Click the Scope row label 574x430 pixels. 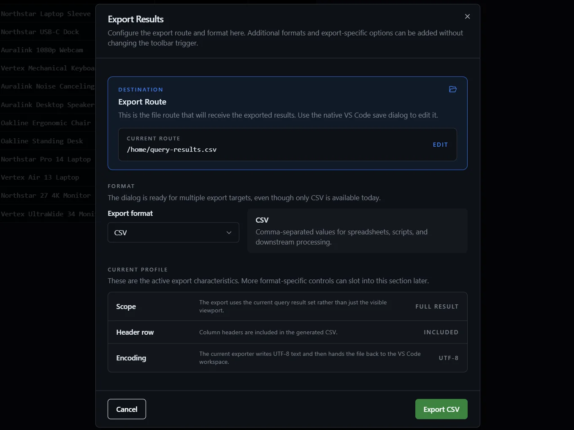point(126,306)
